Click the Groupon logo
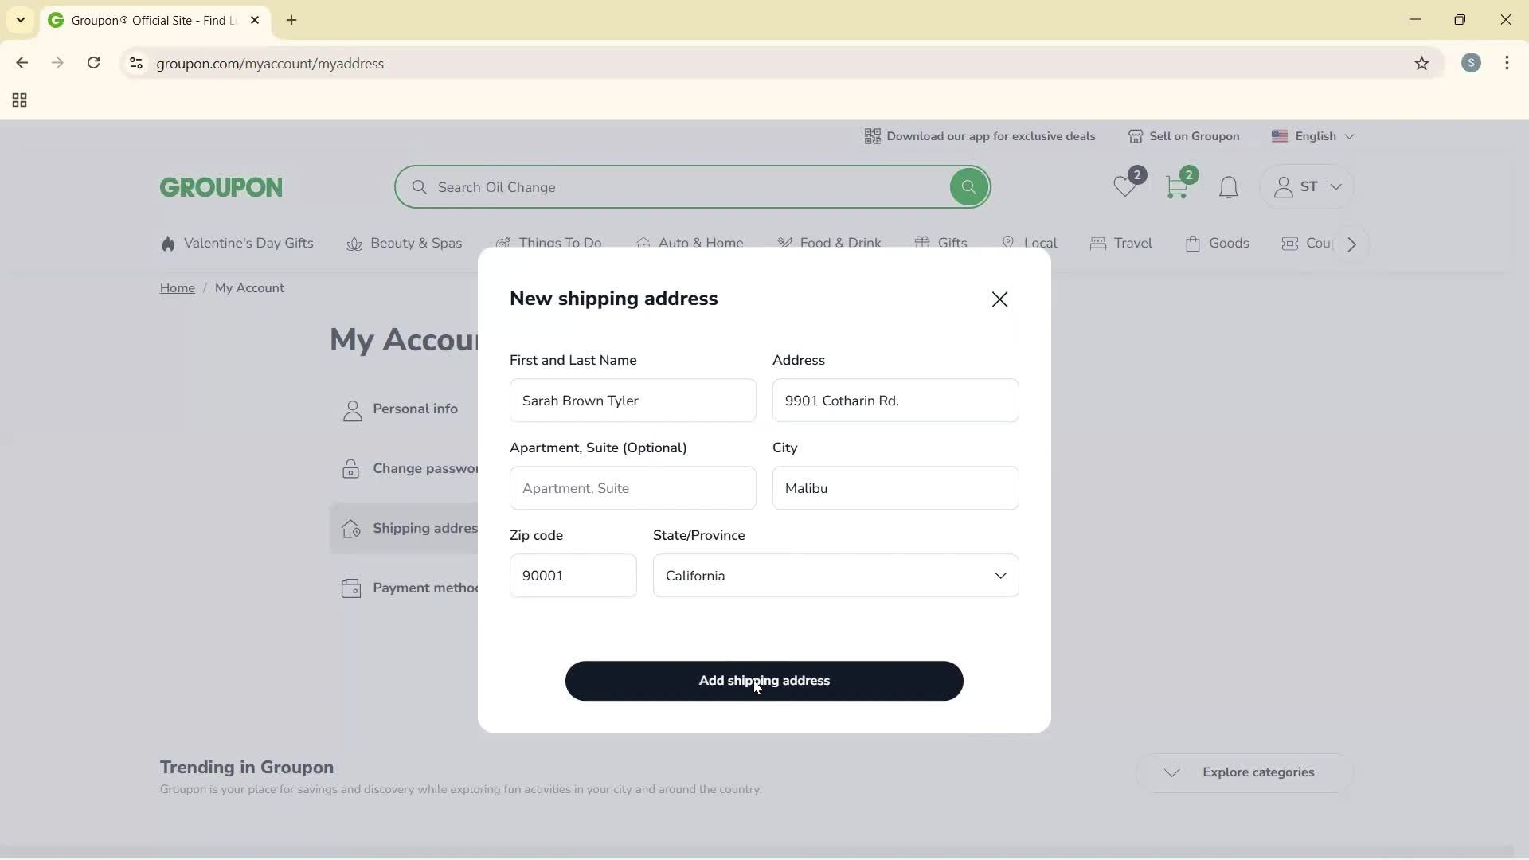The height and width of the screenshot is (860, 1529). click(220, 187)
